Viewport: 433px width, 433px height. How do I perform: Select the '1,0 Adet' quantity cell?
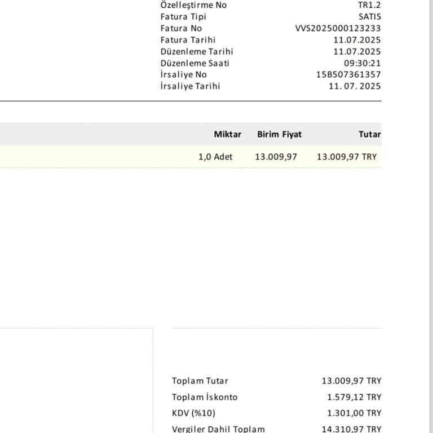215,157
